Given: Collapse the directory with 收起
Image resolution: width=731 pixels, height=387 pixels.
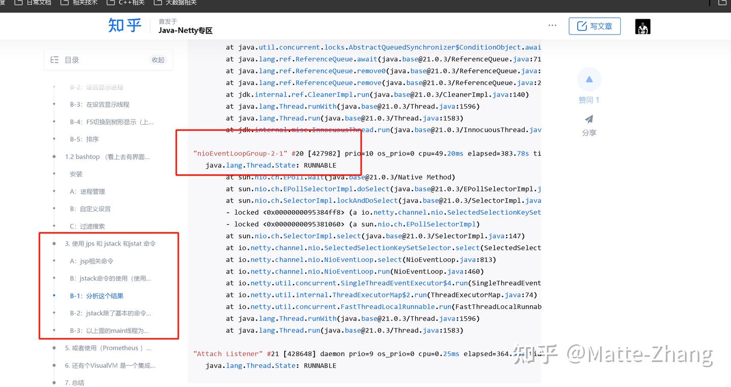Looking at the screenshot, I should 158,60.
